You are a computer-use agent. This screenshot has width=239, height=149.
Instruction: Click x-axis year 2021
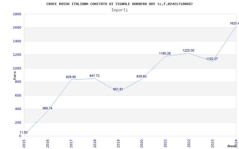click(x=166, y=144)
